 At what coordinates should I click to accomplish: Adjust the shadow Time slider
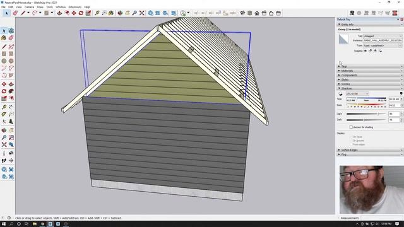[x=366, y=99]
